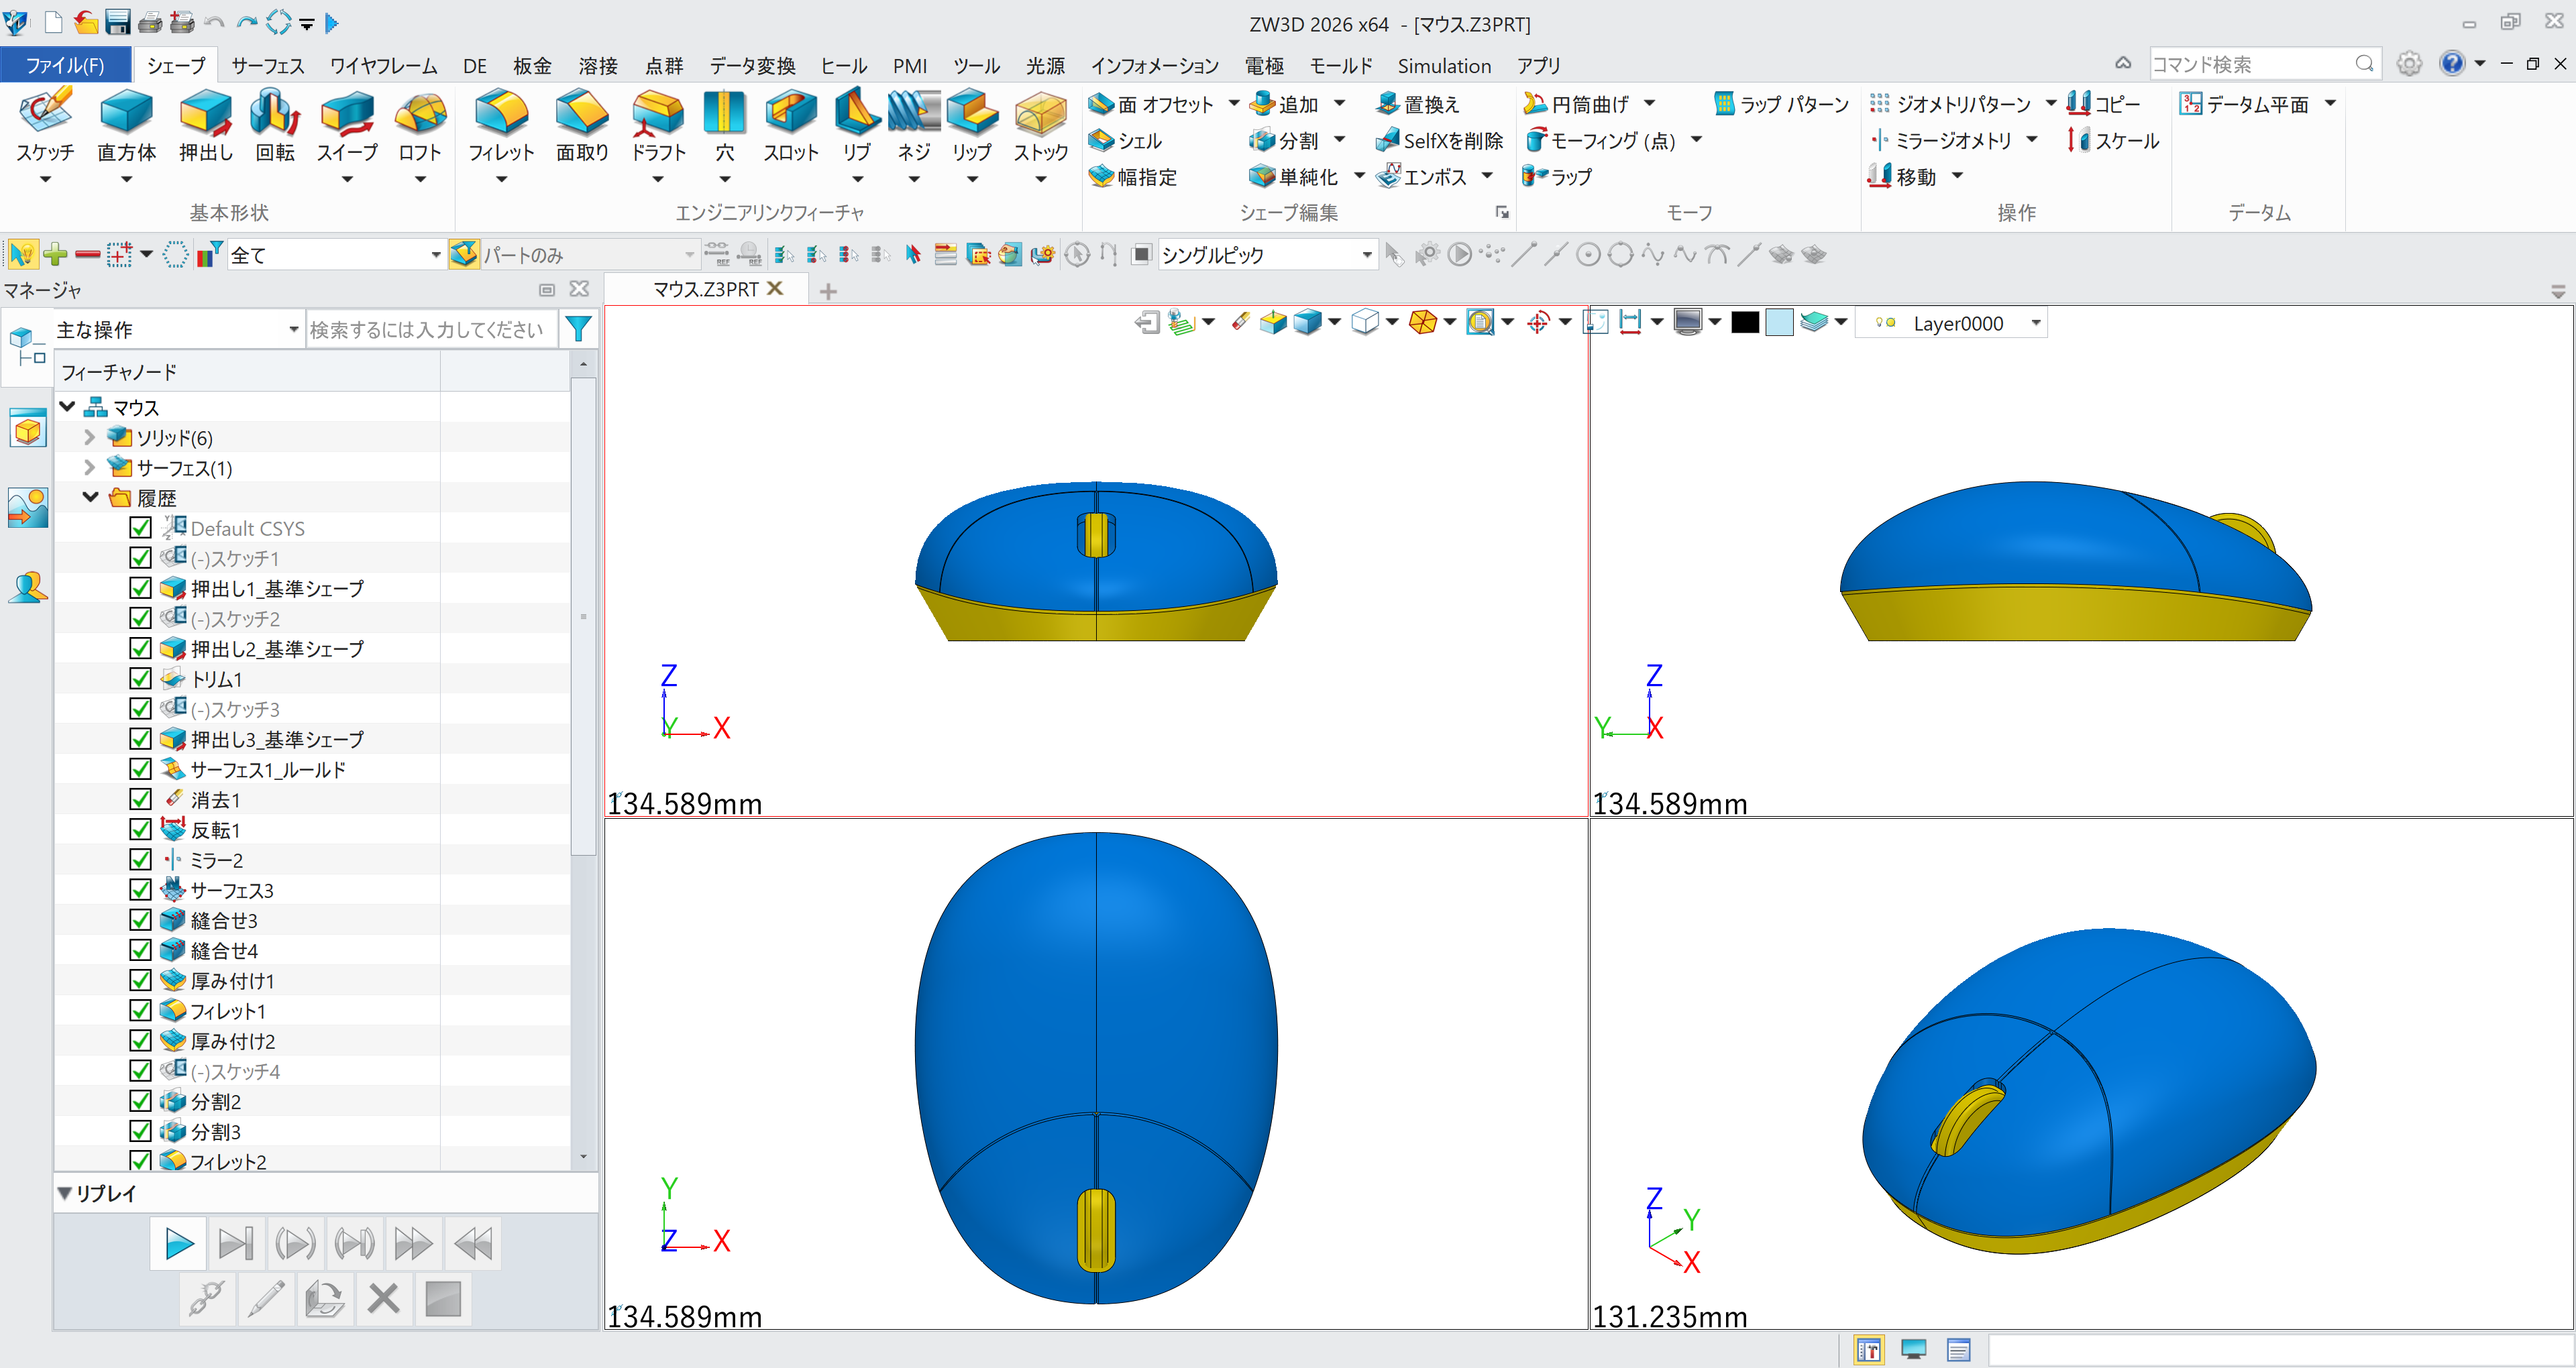Collapse the 履歴 history folder
The image size is (2576, 1368).
coord(90,497)
